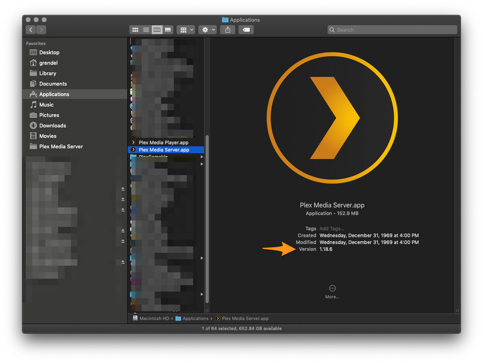Viewport: 483px width, 363px height.
Task: Click the version value 1.18.6
Action: click(326, 249)
